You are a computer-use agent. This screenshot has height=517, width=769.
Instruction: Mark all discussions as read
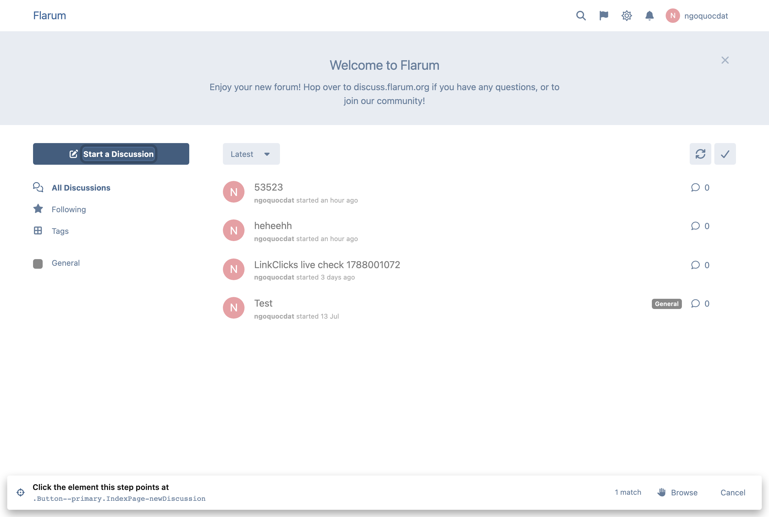click(725, 154)
